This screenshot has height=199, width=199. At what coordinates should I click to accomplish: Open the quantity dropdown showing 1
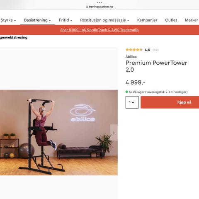pyautogui.click(x=132, y=102)
